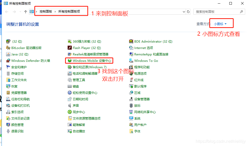Click the 颜色管理 monitor icon
Screen dimensions: 248x146
click(x=8, y=125)
